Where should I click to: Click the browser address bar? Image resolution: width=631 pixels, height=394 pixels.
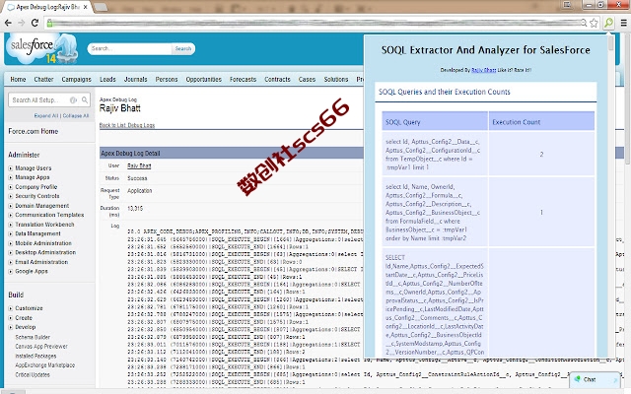pos(315,23)
